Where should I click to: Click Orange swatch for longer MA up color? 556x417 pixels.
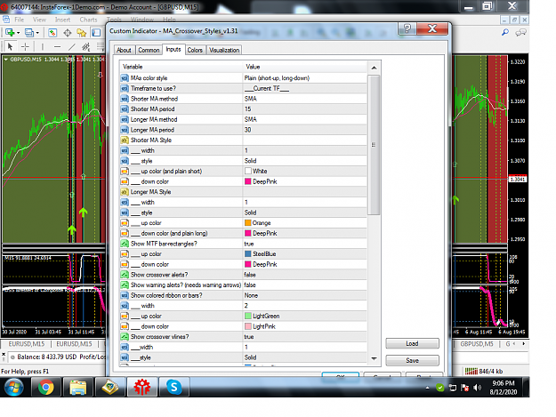click(x=248, y=223)
